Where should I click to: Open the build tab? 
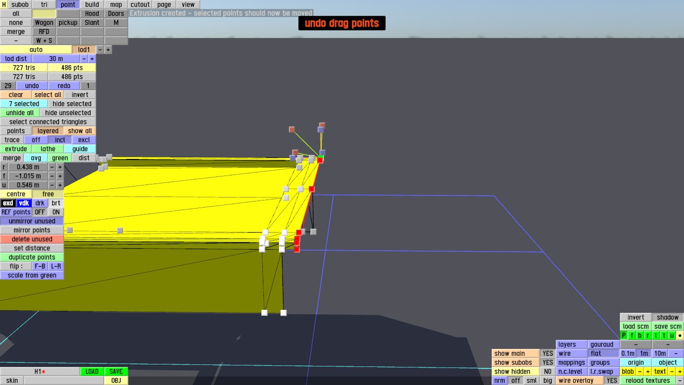click(x=92, y=5)
